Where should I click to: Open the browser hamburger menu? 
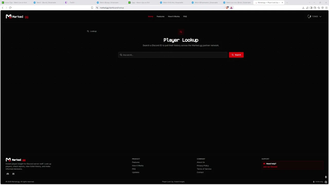[326, 8]
